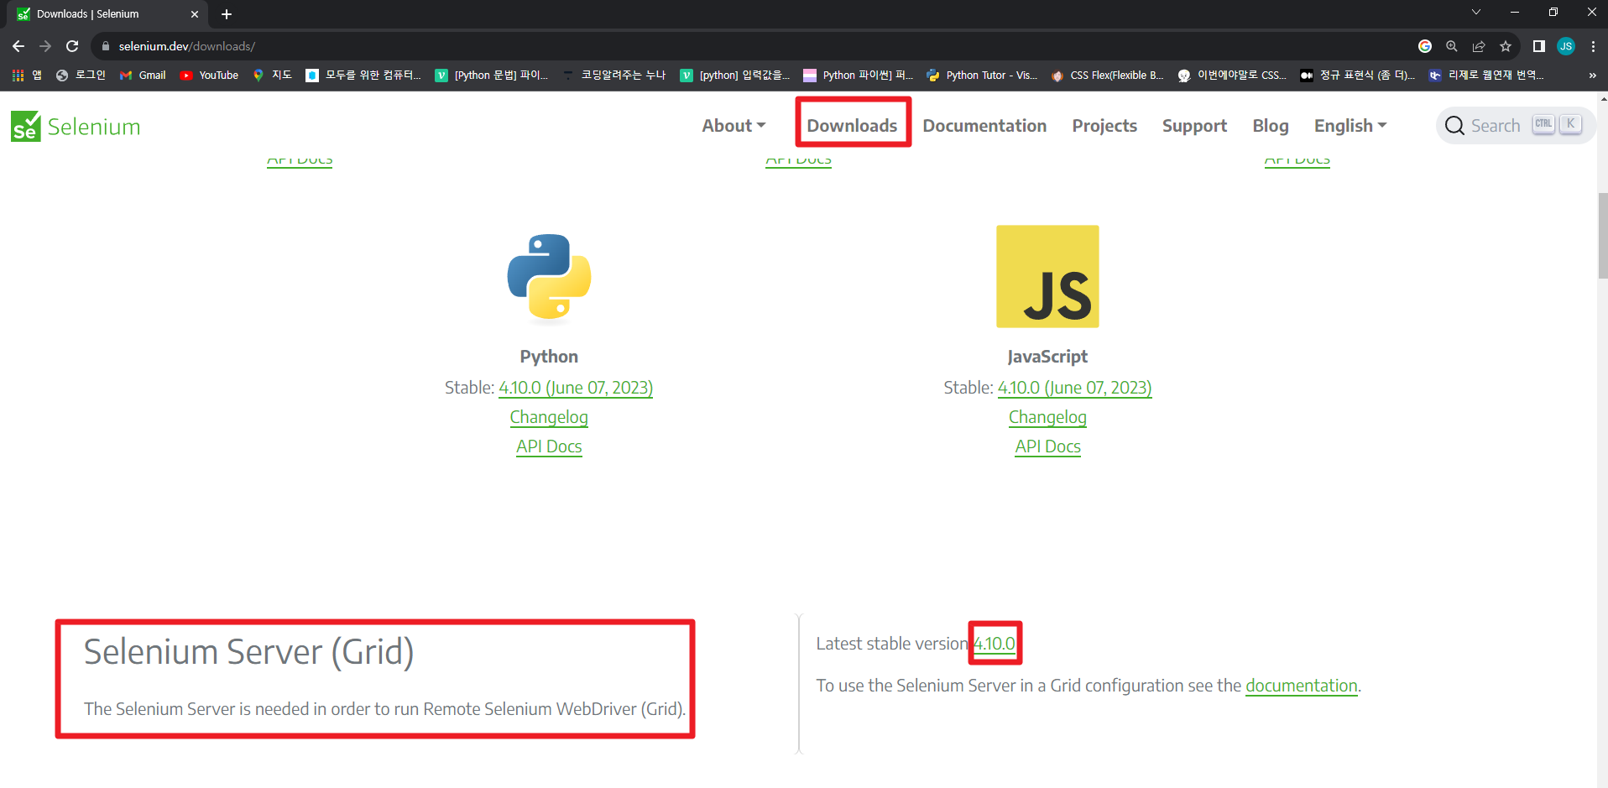
Task: Click the JavaScript language heading text
Action: tap(1047, 357)
